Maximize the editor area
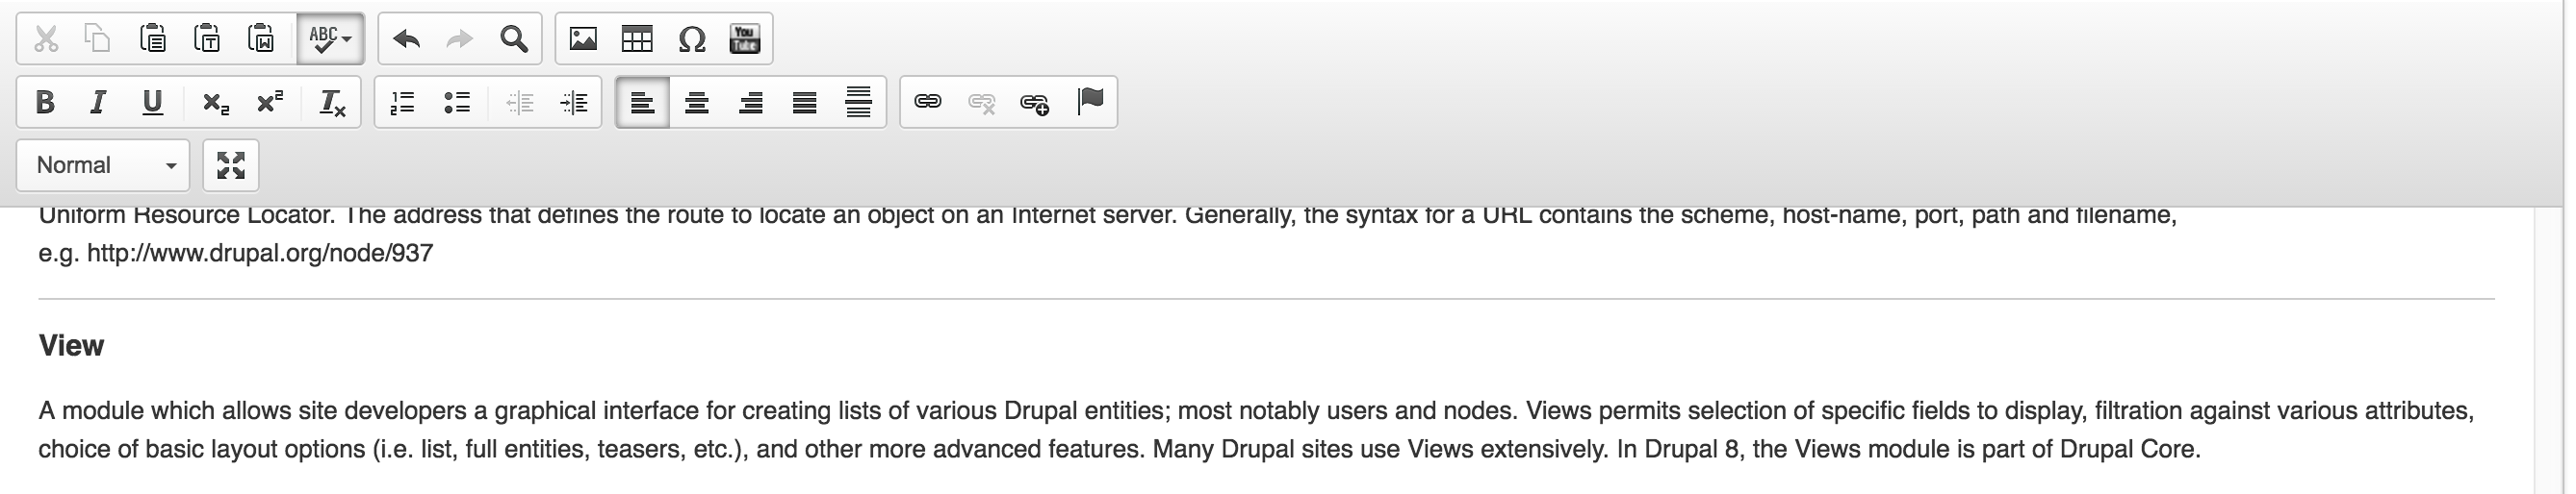 [231, 164]
